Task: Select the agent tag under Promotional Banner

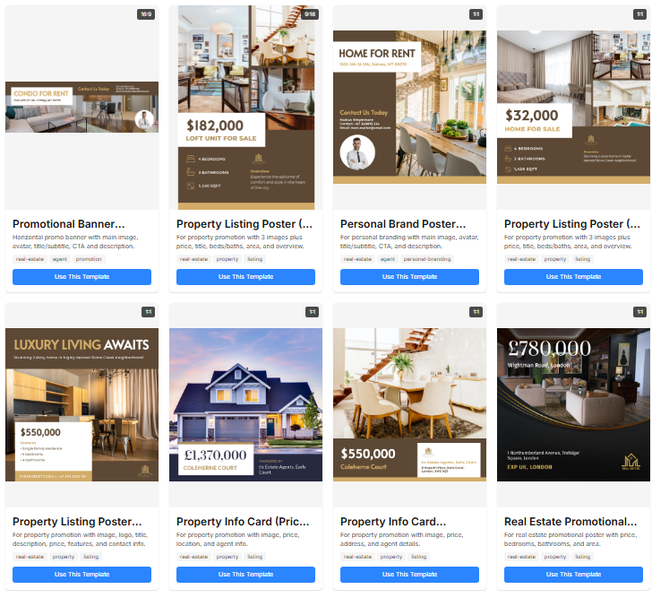Action: coord(59,259)
